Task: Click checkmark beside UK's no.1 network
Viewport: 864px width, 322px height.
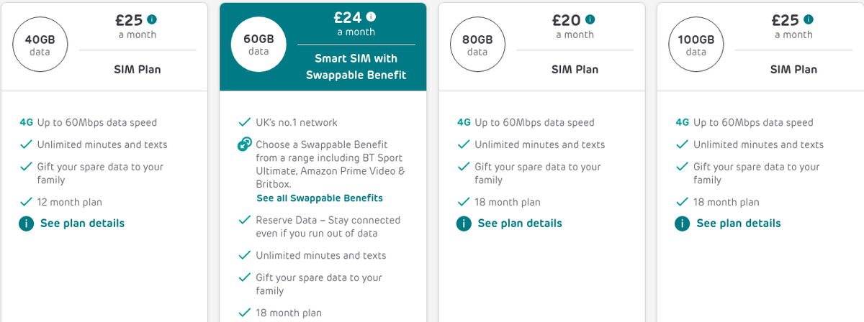Action: pyautogui.click(x=244, y=123)
